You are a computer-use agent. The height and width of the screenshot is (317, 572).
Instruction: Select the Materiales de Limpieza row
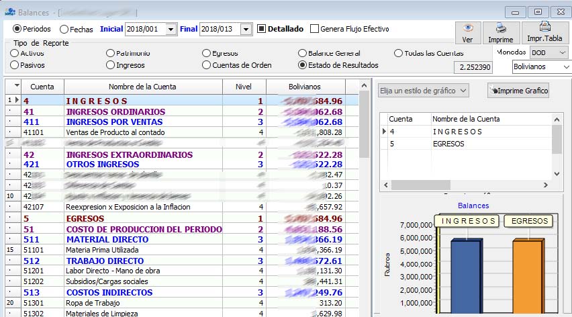[x=183, y=313]
